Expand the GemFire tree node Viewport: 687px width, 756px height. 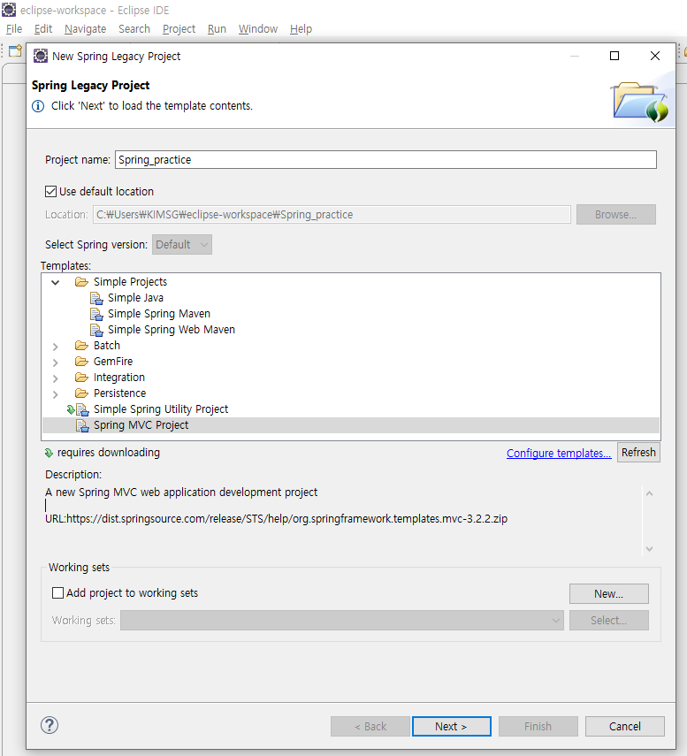pos(56,363)
